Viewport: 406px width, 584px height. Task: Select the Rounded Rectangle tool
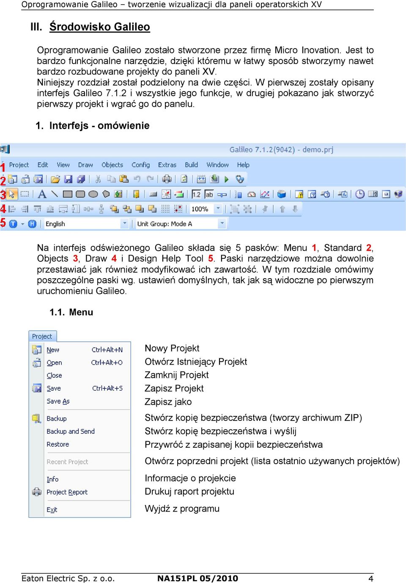[x=80, y=194]
